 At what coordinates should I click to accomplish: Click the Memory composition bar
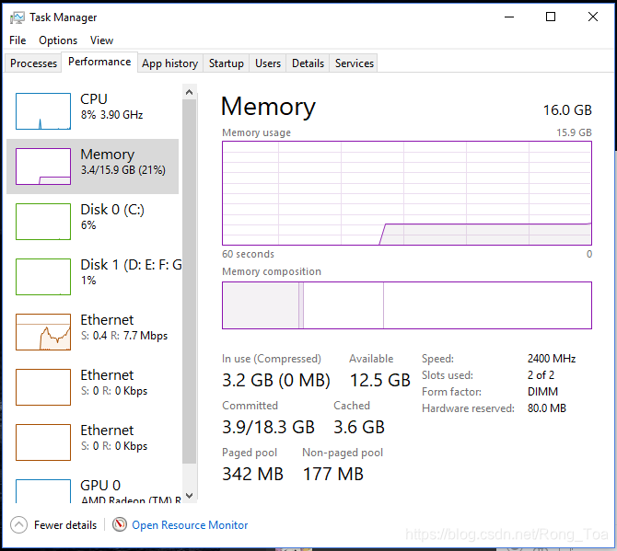click(407, 305)
